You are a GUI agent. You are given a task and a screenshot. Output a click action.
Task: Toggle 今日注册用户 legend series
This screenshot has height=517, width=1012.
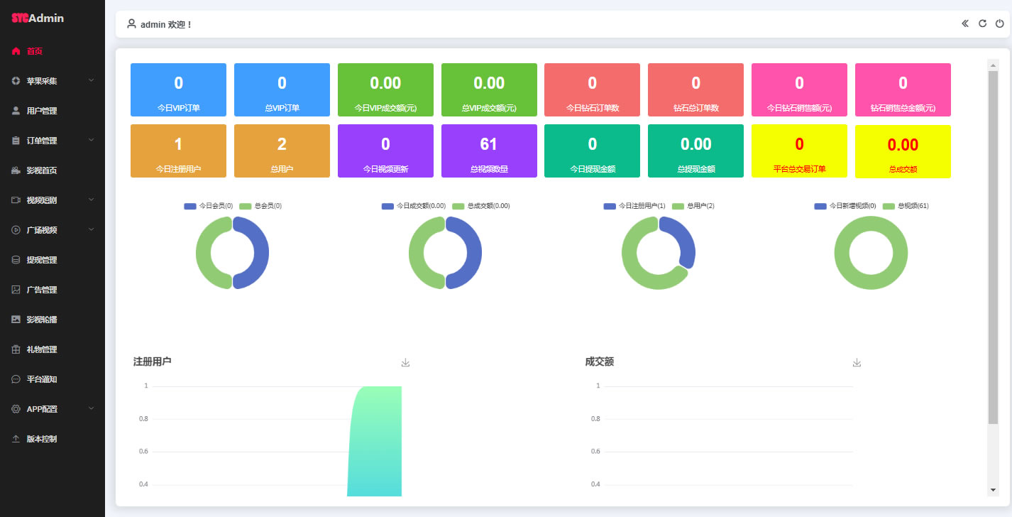634,206
